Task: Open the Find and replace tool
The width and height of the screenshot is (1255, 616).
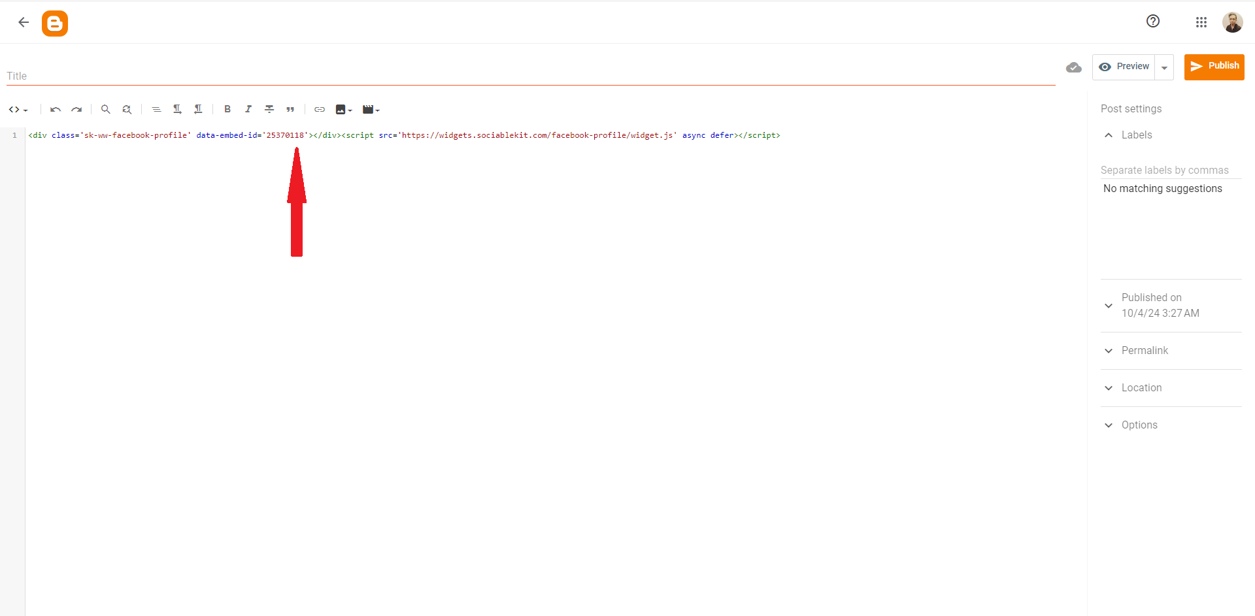Action: [x=127, y=110]
